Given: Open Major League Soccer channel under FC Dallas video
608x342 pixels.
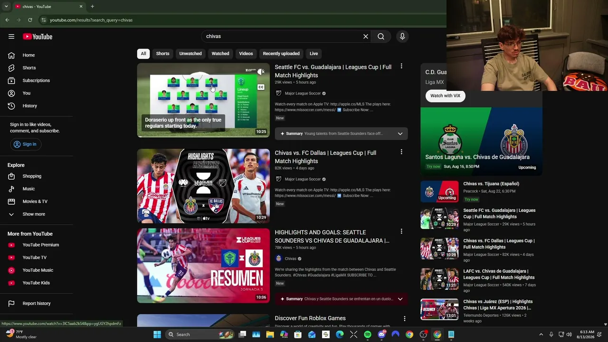Looking at the screenshot, I should tap(303, 179).
